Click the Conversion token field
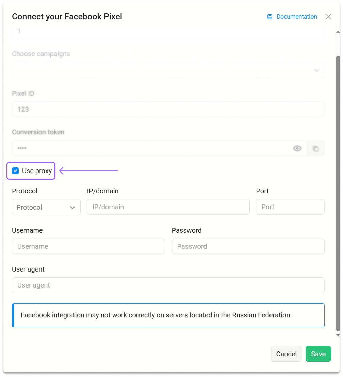 150,148
